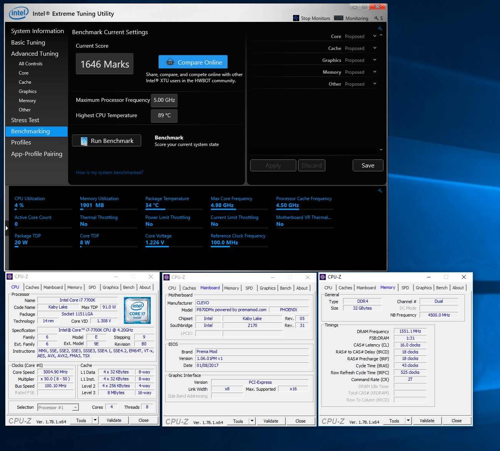Viewport: 500px width, 451px height.
Task: Click the 89 °C highest temperature value
Action: (x=164, y=116)
